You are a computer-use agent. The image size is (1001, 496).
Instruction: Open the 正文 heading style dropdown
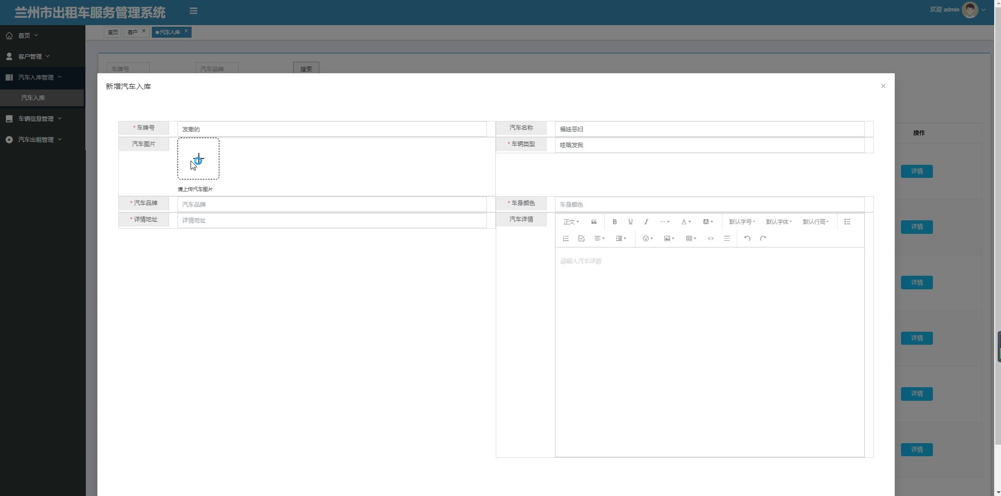(x=571, y=222)
